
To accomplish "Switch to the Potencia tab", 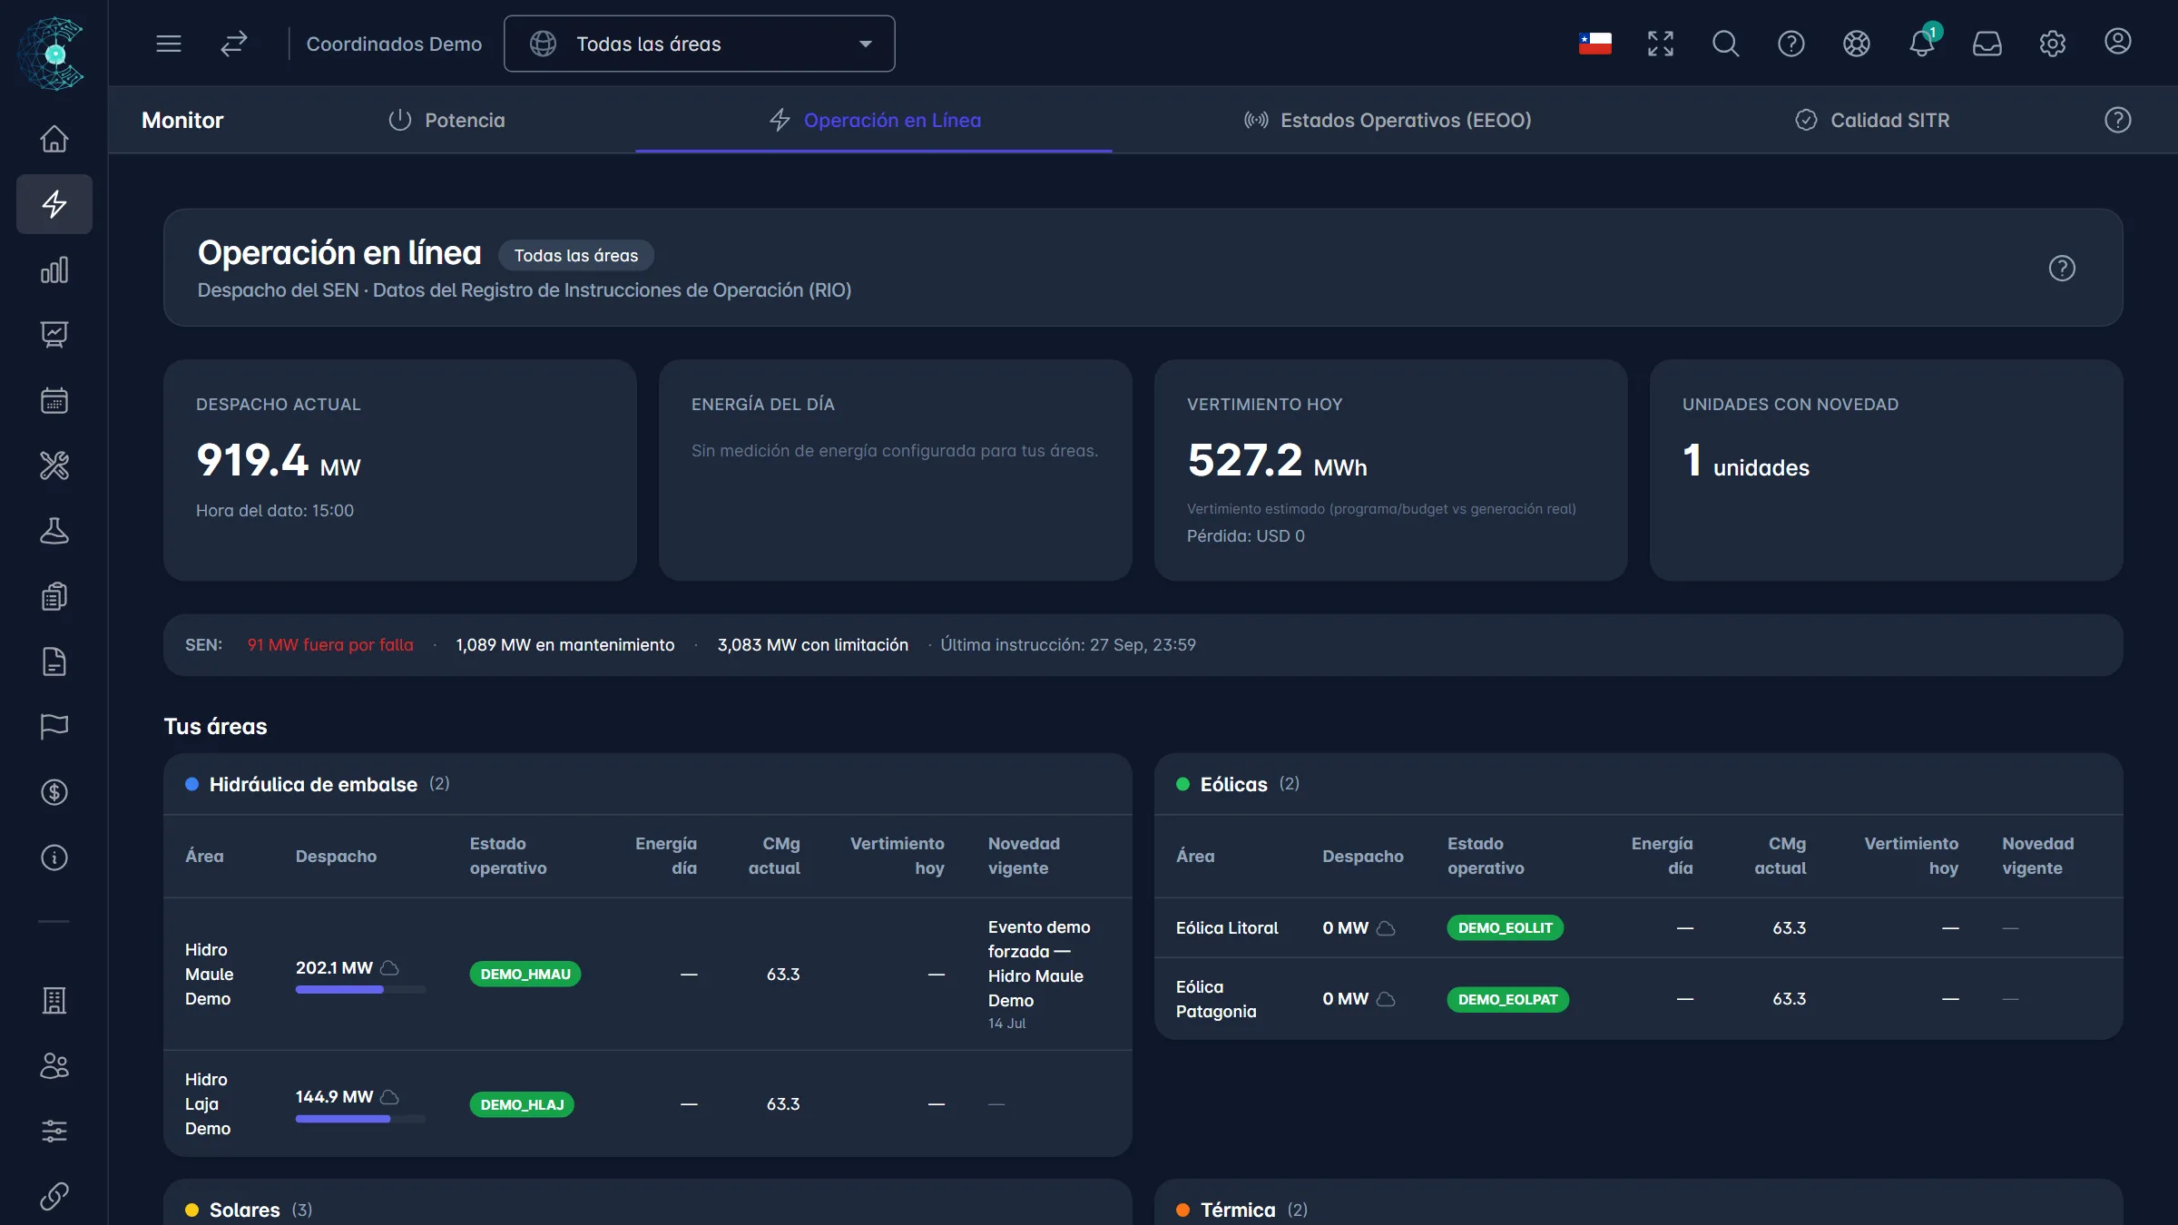I will [x=446, y=120].
